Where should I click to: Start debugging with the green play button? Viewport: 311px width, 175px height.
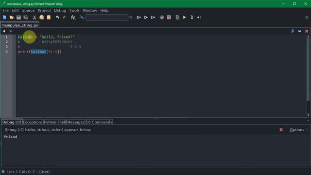(x=185, y=17)
